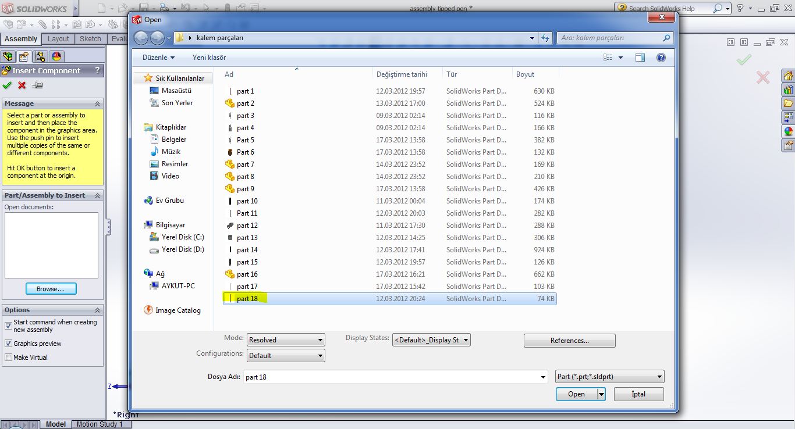Open the ConfigurationManager tab icon
Viewport: 795px width, 429px height.
[40, 56]
